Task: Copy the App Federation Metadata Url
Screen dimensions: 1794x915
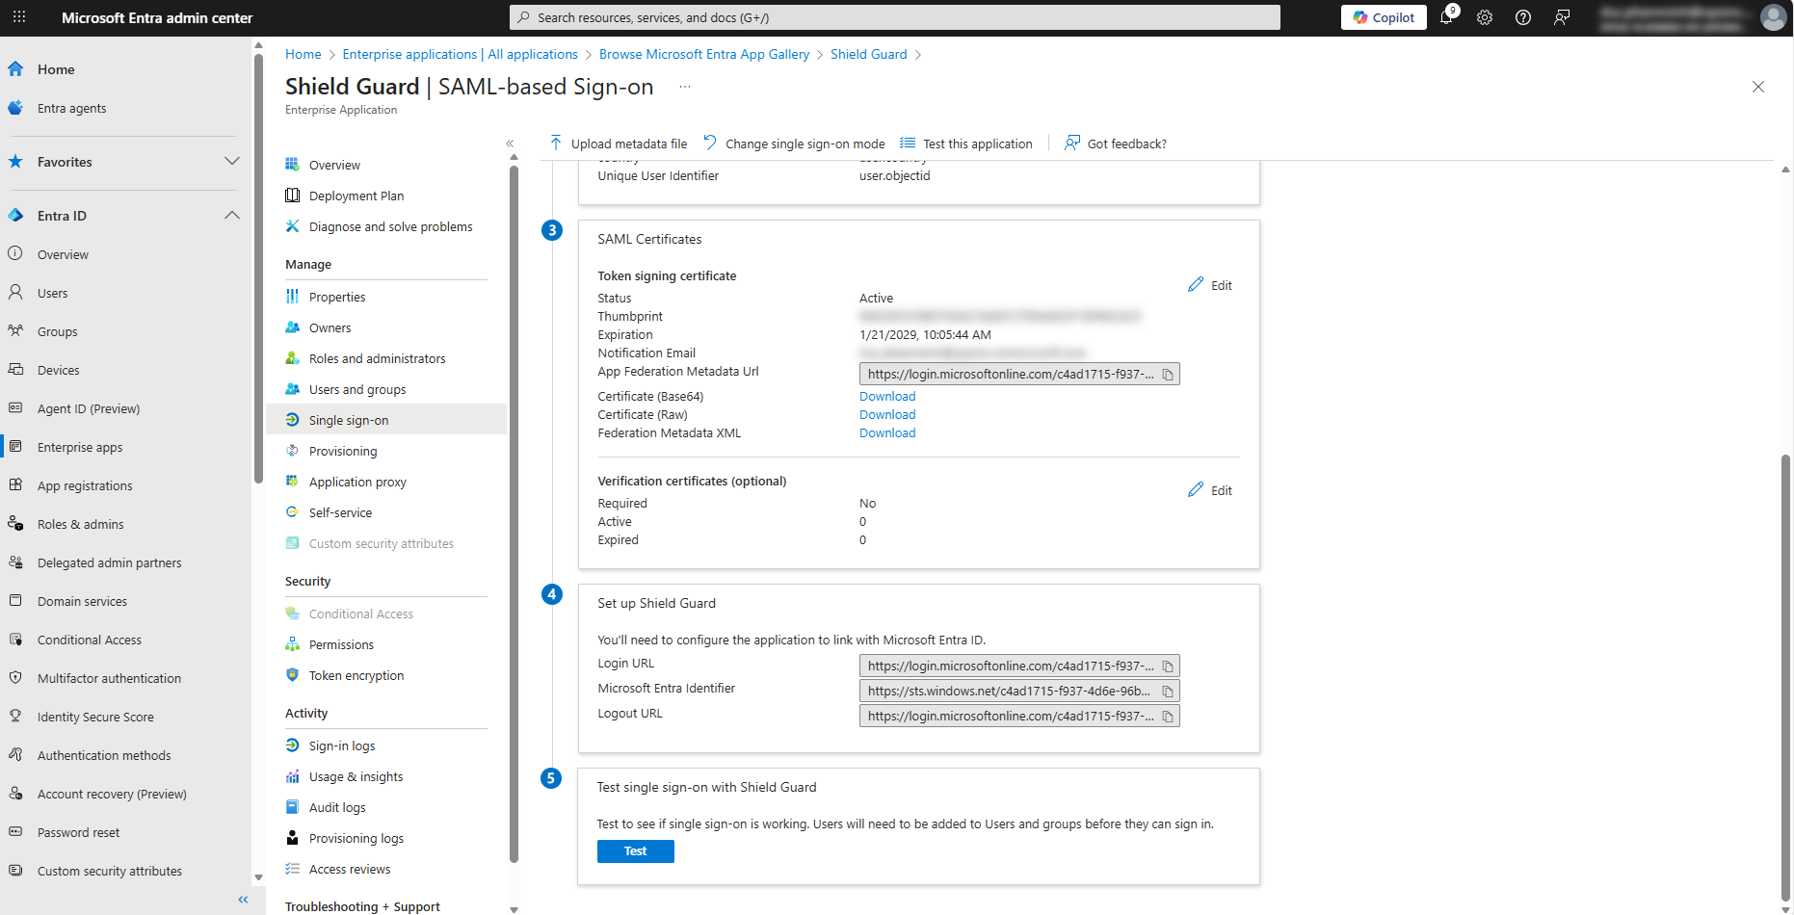Action: pyautogui.click(x=1168, y=375)
